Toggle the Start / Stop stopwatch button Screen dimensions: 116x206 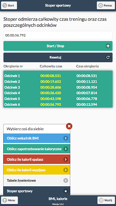[58, 46]
